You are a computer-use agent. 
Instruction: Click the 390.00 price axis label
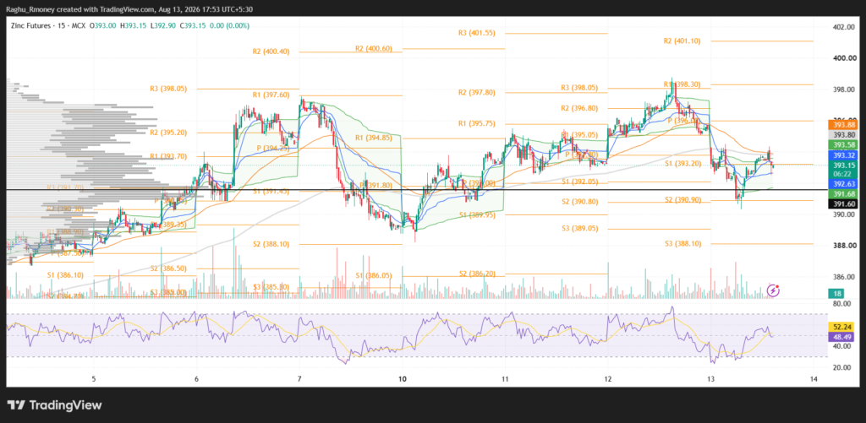pos(845,214)
